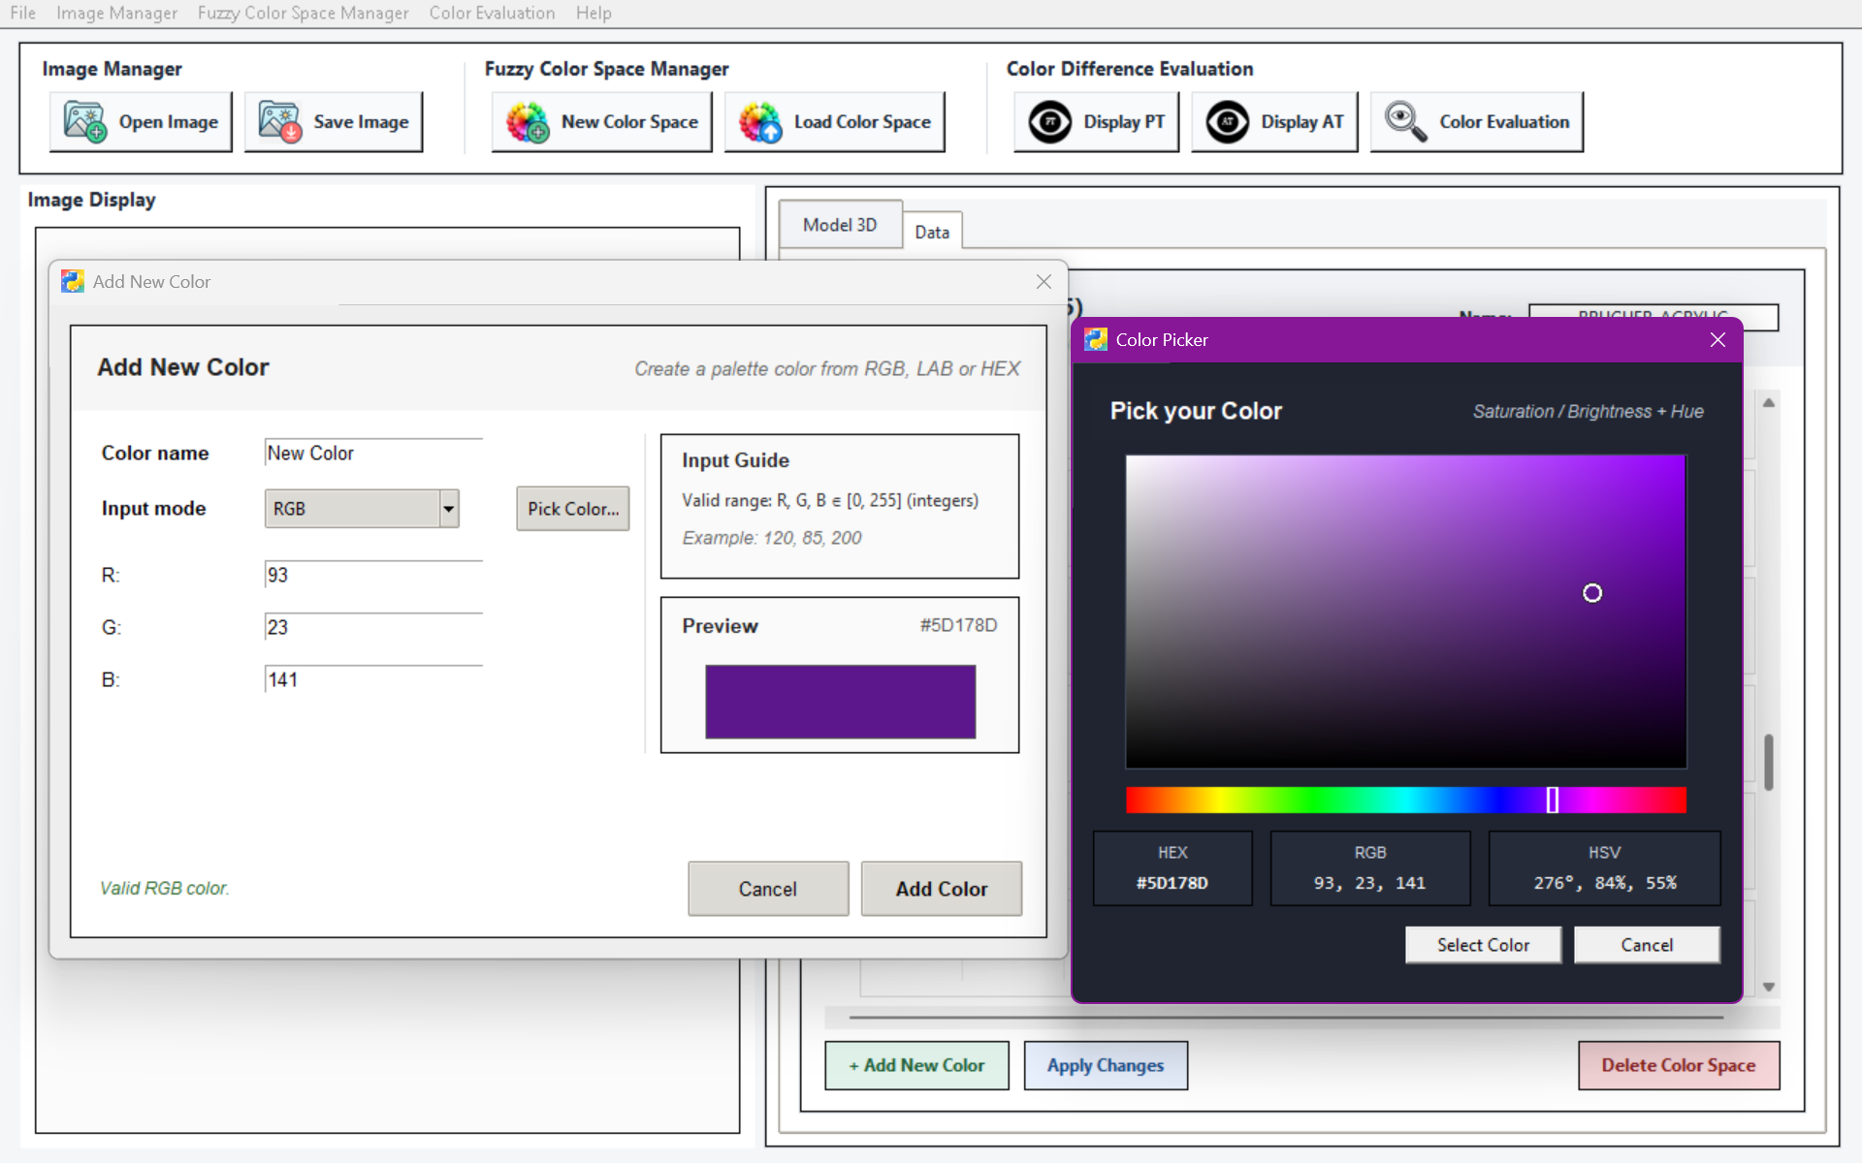This screenshot has height=1163, width=1862.
Task: Click the Pick Color... button
Action: (x=573, y=509)
